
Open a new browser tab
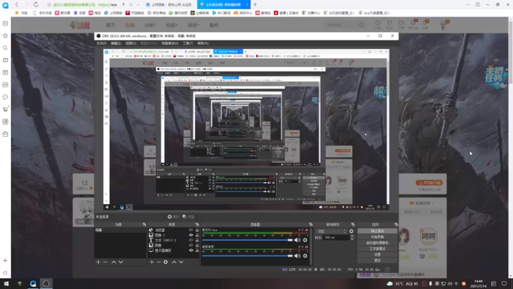coord(255,4)
